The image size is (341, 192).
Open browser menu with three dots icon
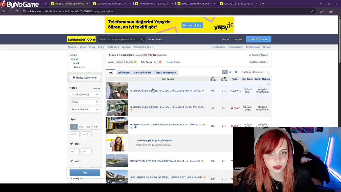point(338,11)
